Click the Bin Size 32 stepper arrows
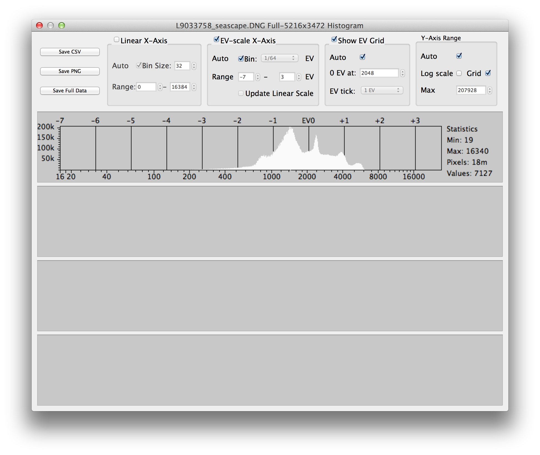 (x=194, y=66)
